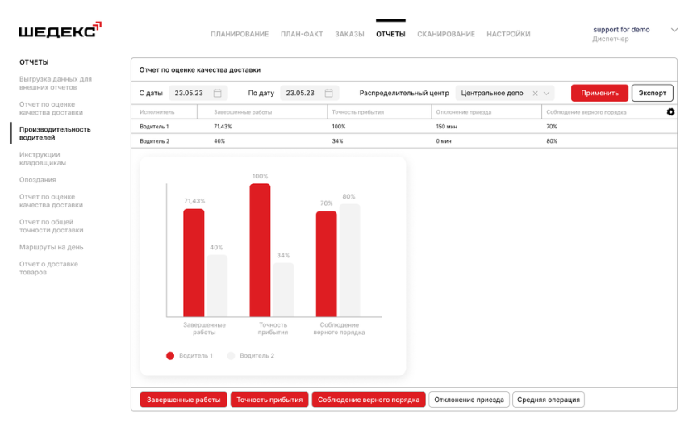The height and width of the screenshot is (431, 697).
Task: Toggle the Завершенные работы chart filter
Action: (184, 400)
